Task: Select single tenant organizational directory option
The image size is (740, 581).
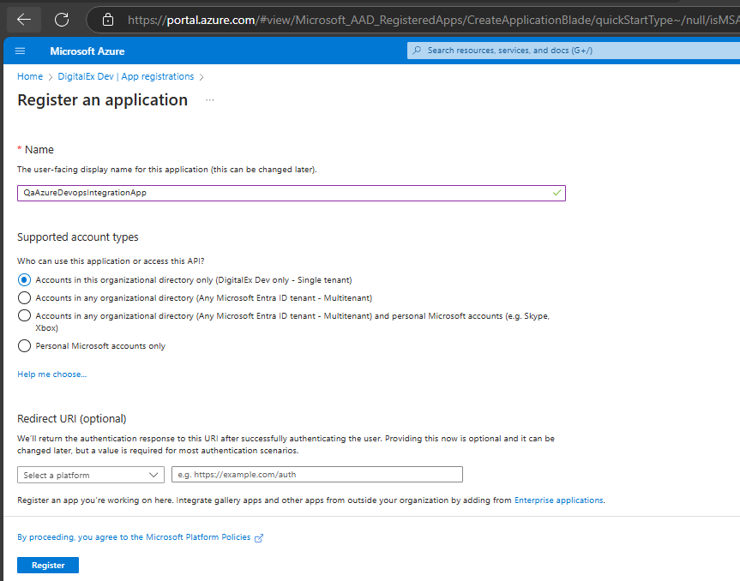Action: click(x=24, y=279)
